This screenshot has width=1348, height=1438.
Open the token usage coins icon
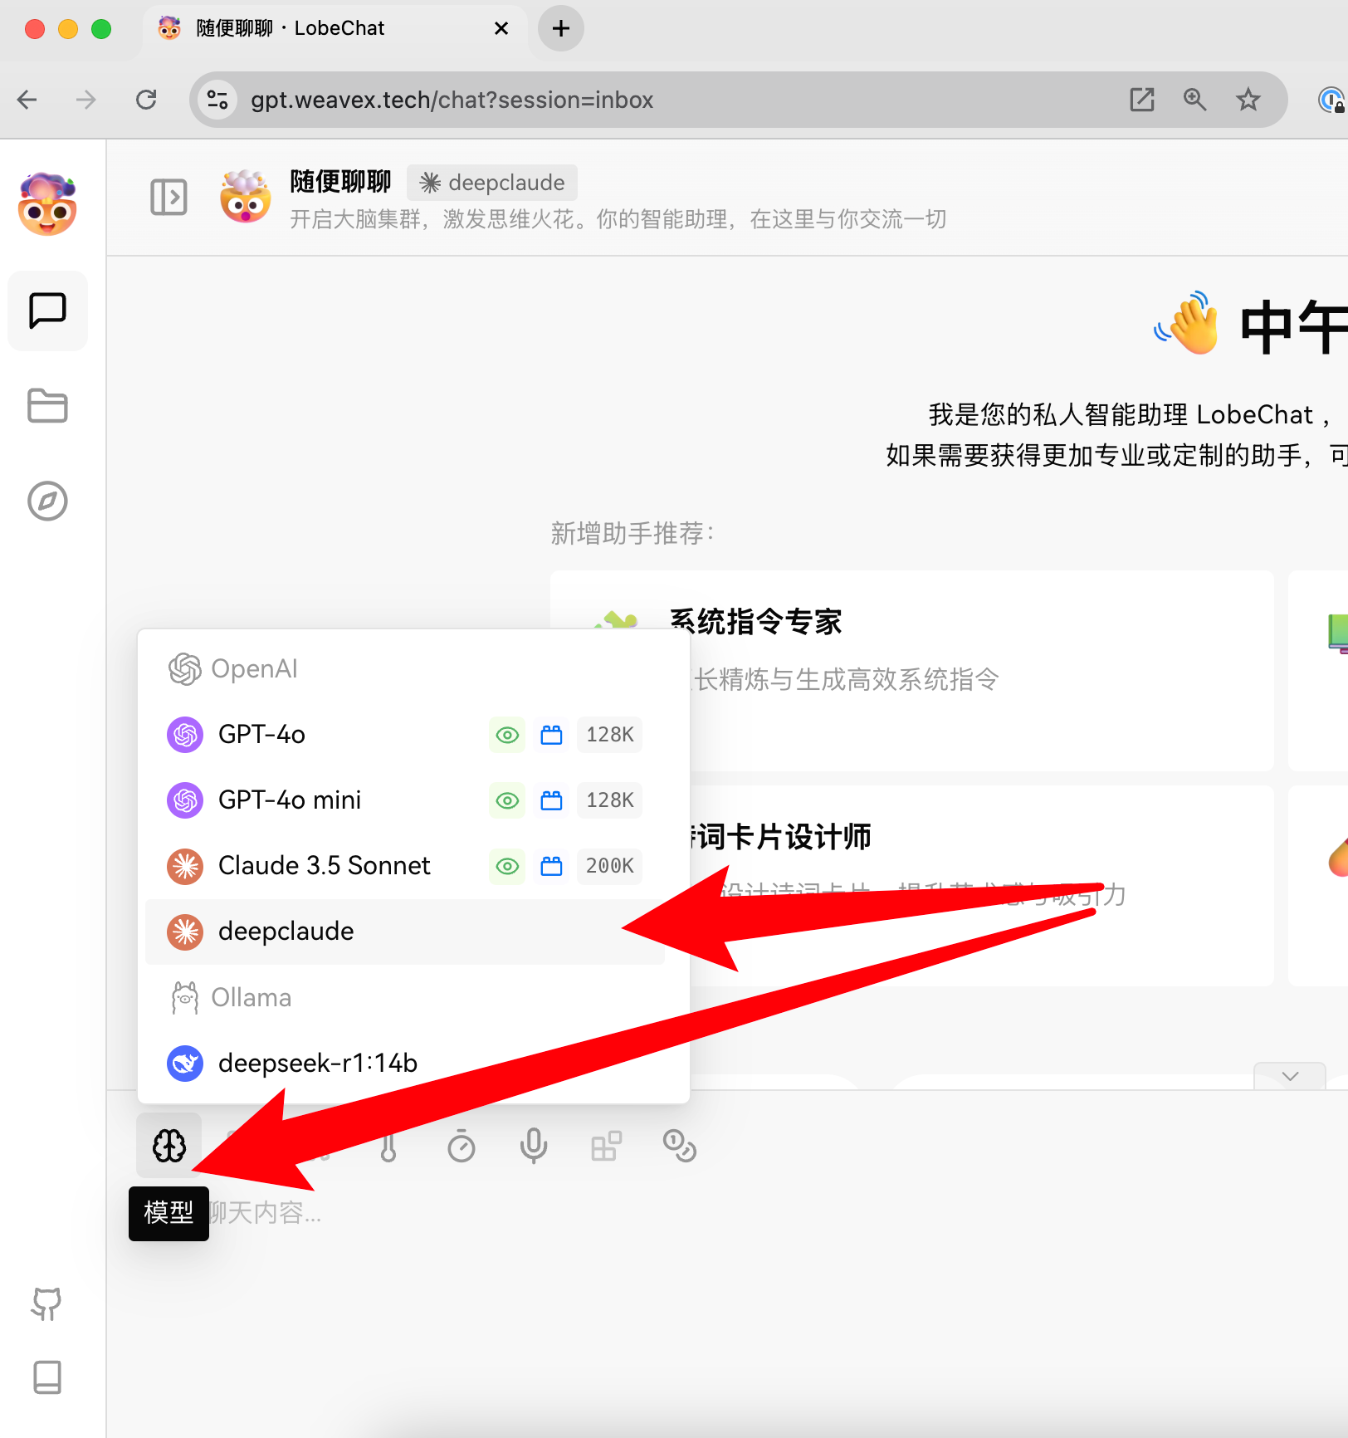679,1147
